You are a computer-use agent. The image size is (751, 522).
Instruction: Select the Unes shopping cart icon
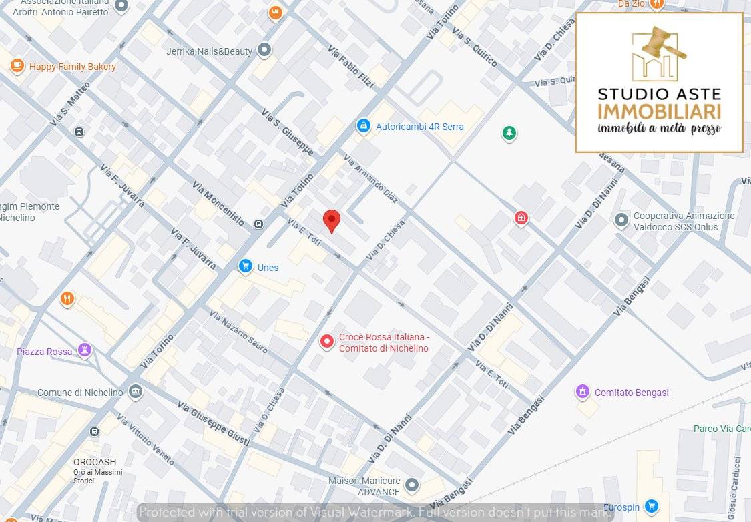[246, 267]
